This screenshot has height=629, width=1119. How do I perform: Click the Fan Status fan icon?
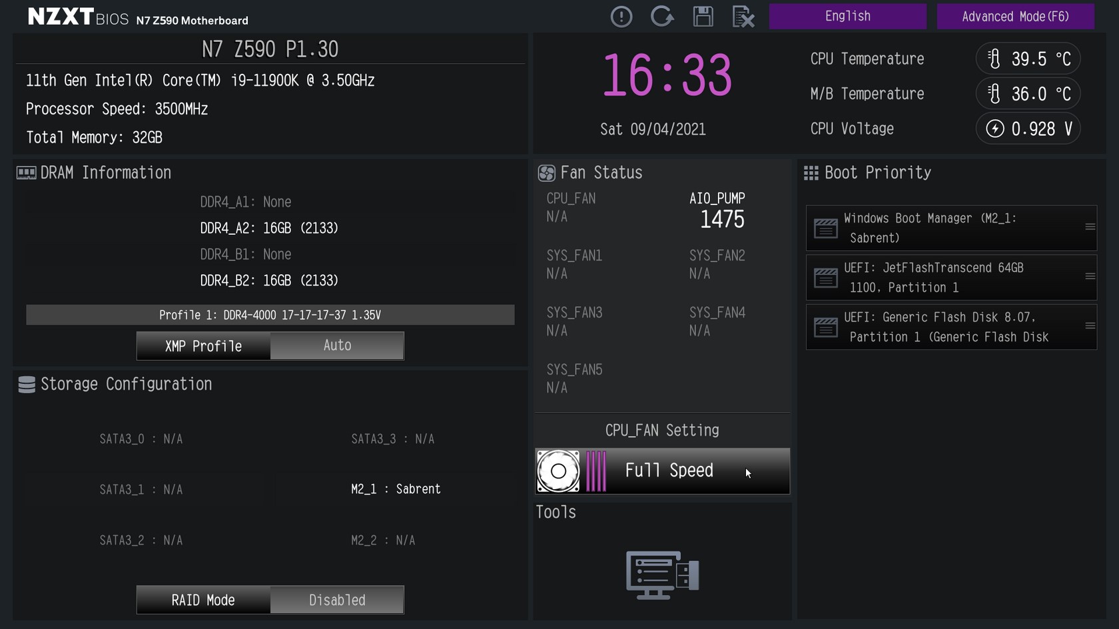coord(546,173)
